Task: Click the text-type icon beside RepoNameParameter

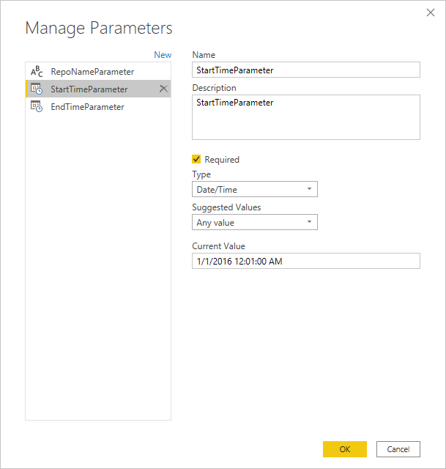Action: 37,72
